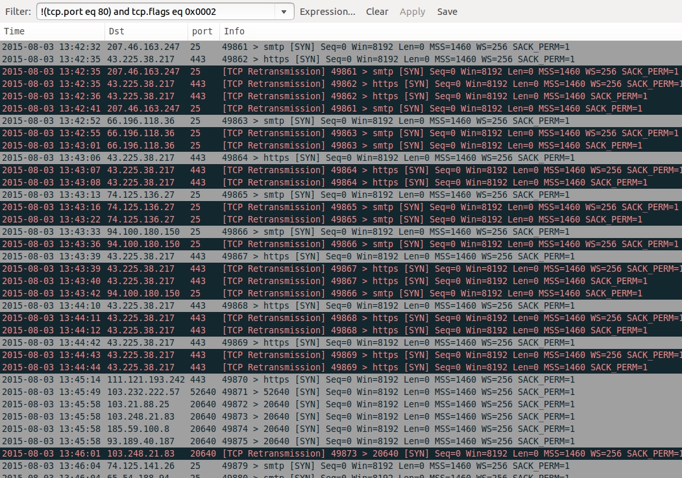682x478 pixels.
Task: Save the current filter expression
Action: point(447,12)
